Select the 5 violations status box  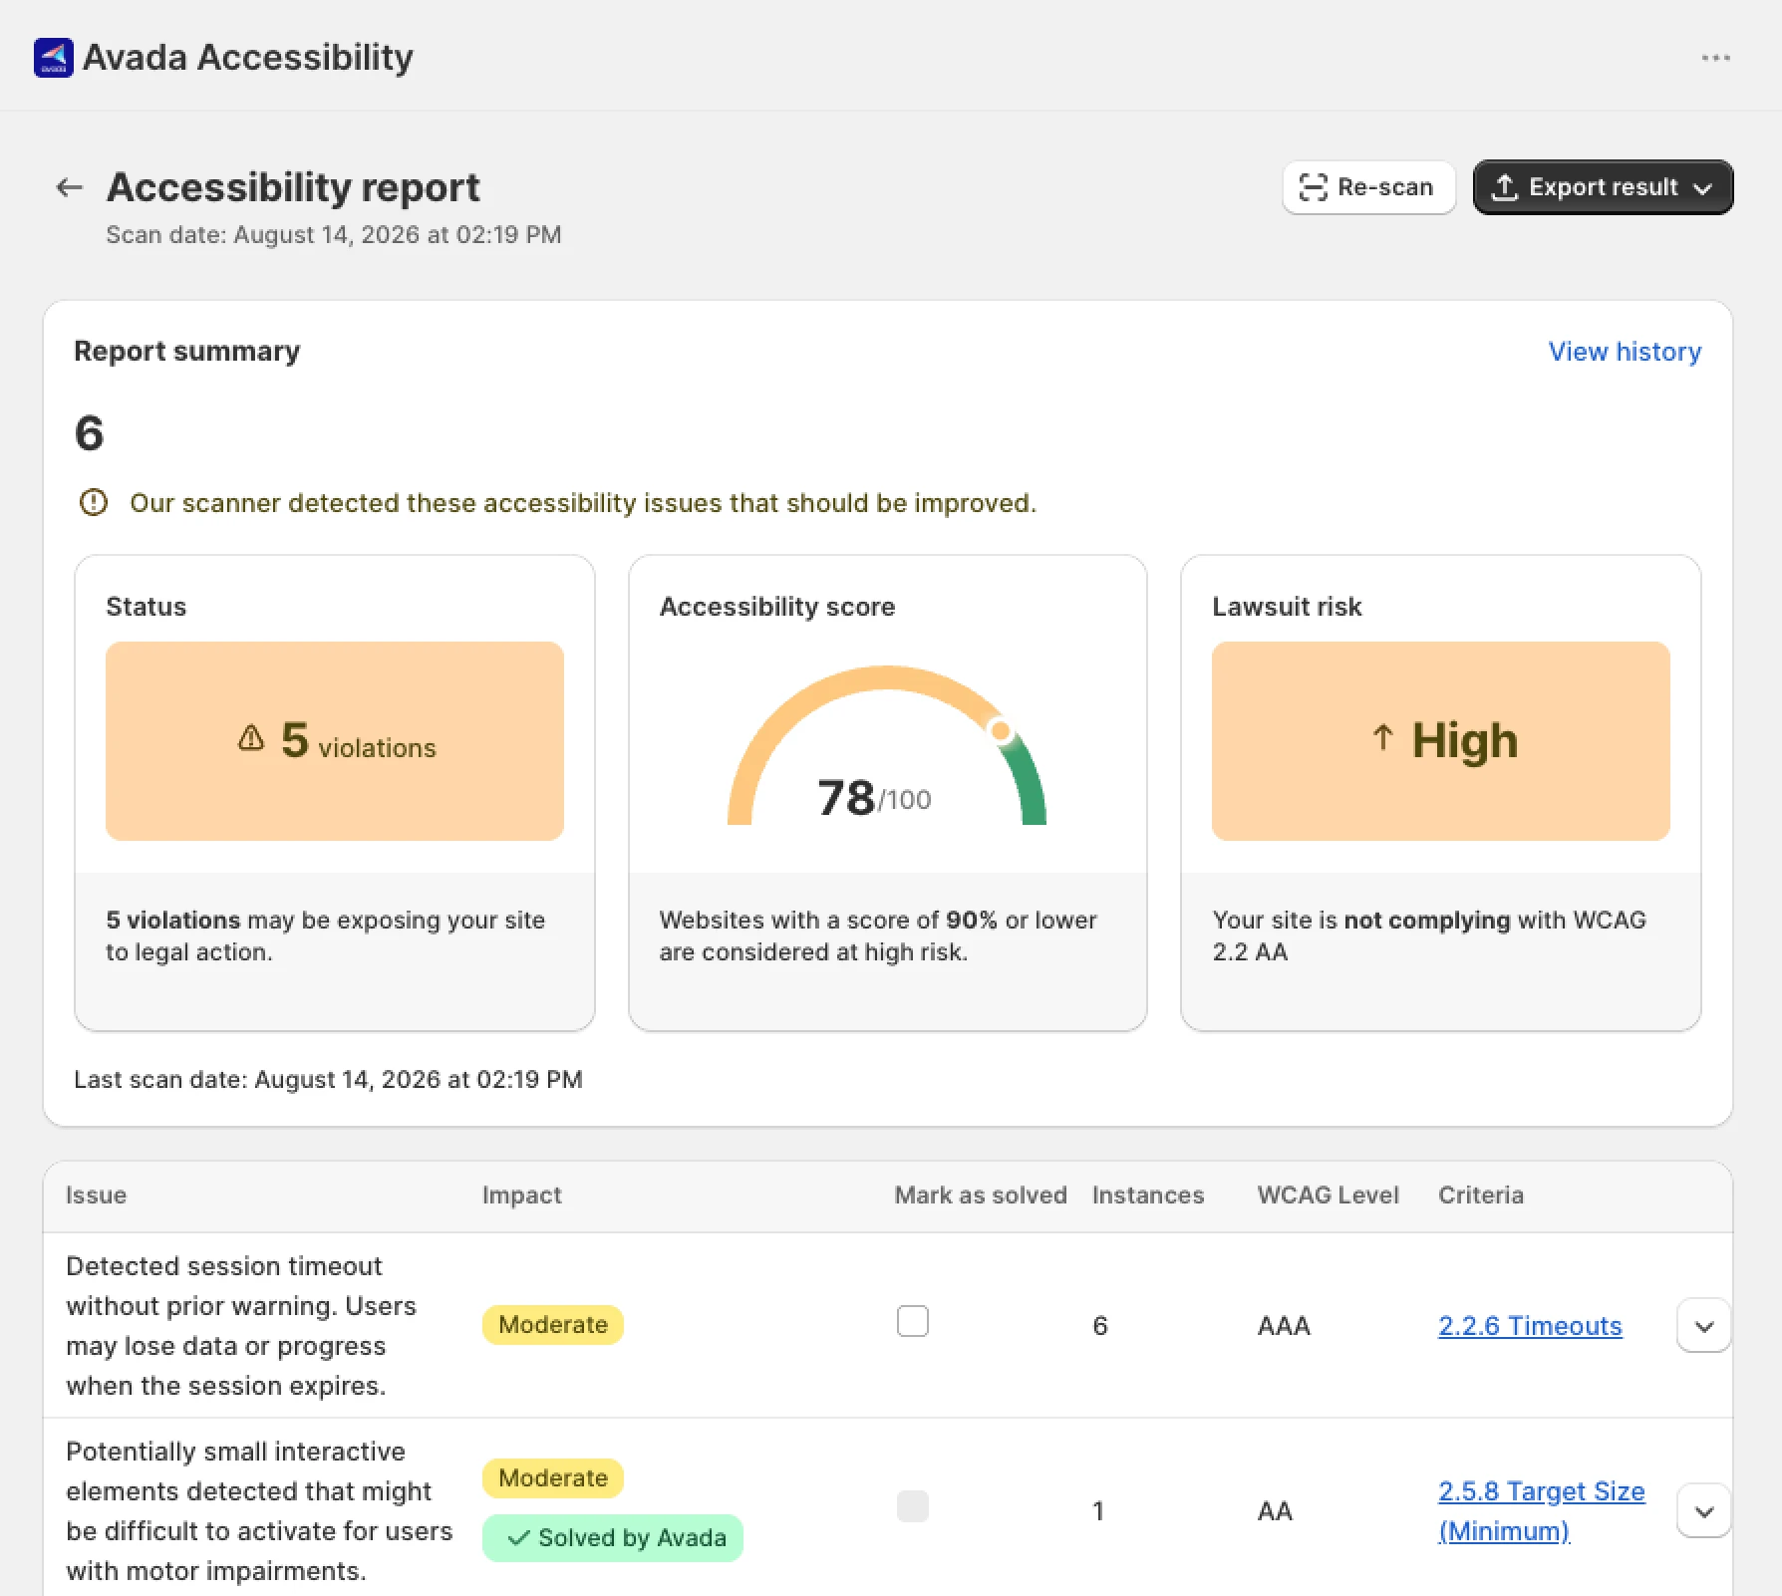(x=335, y=741)
